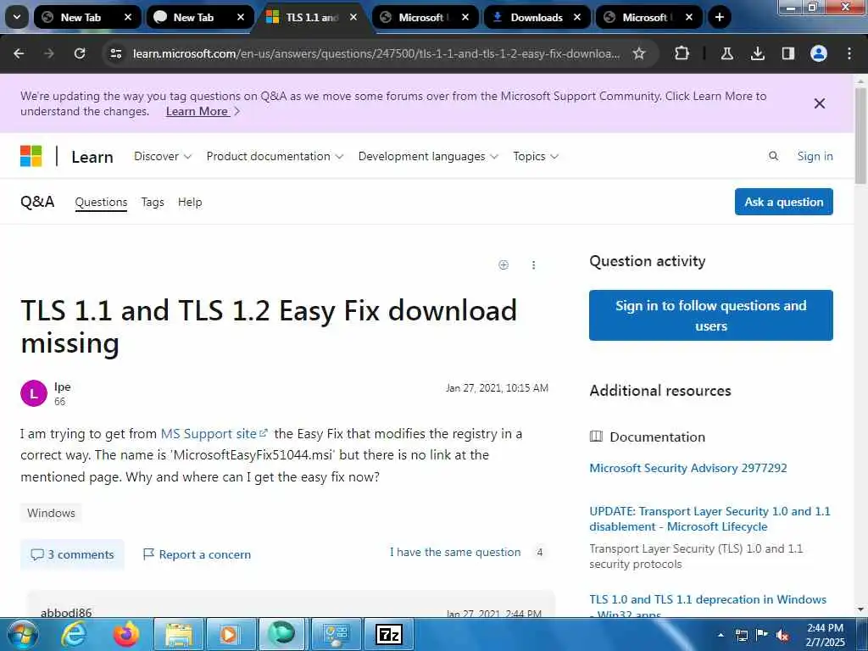868x651 pixels.
Task: Expand the Topics menu
Action: 536,156
